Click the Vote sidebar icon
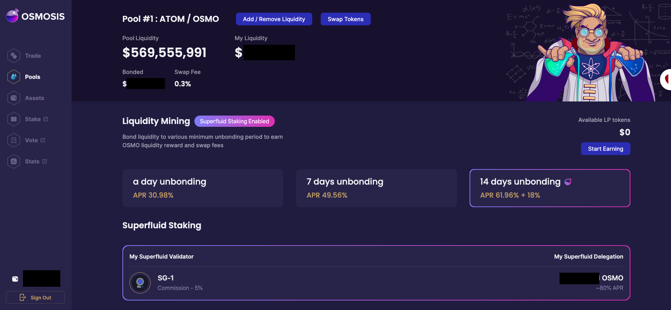The width and height of the screenshot is (671, 310). coord(14,140)
